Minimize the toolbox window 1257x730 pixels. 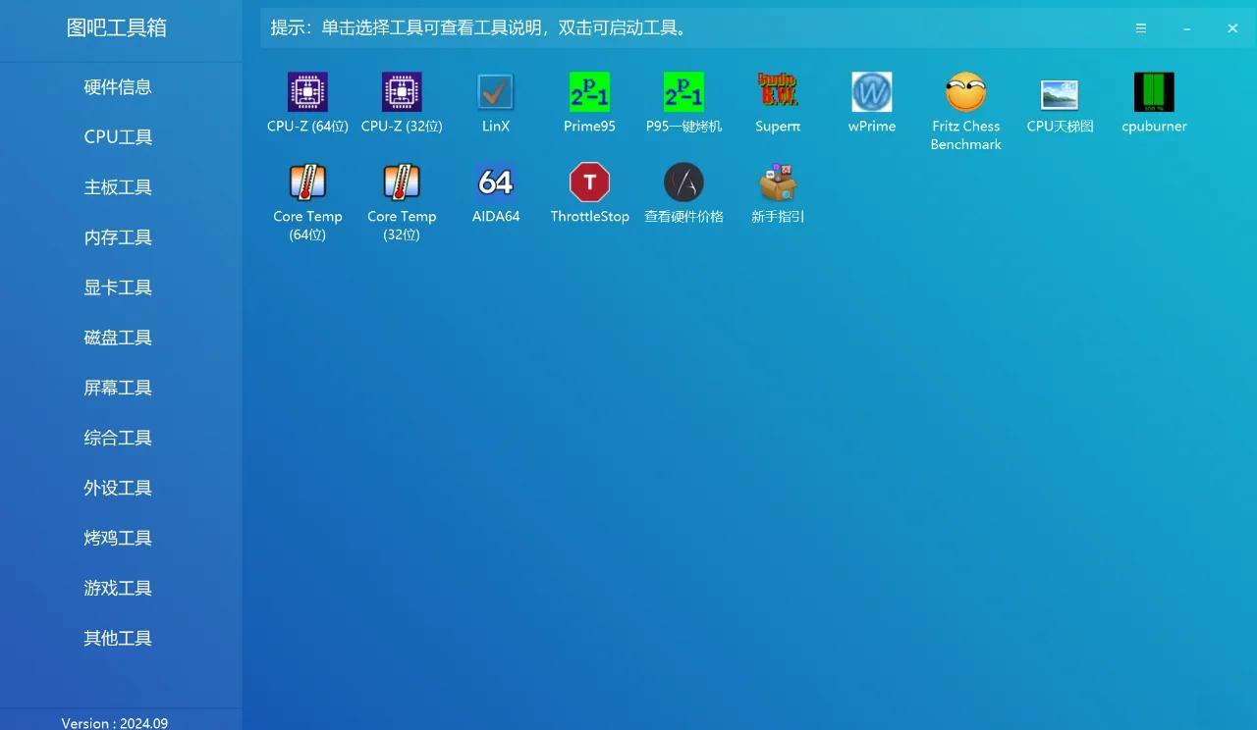(x=1187, y=28)
